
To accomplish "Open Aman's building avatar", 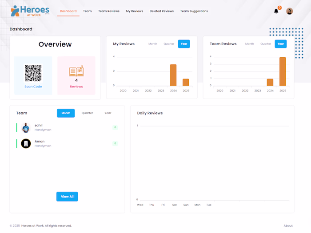I will tap(26, 144).
